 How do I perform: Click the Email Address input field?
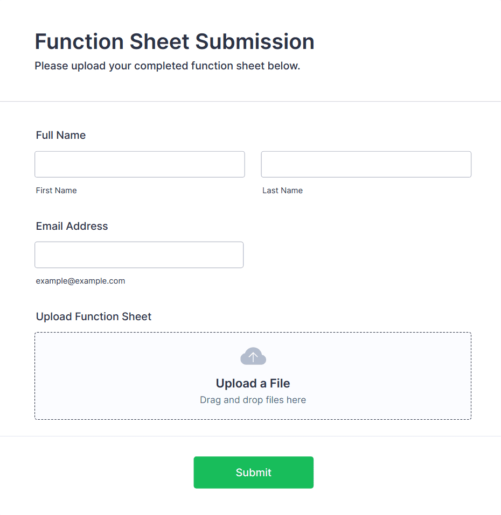pyautogui.click(x=139, y=255)
